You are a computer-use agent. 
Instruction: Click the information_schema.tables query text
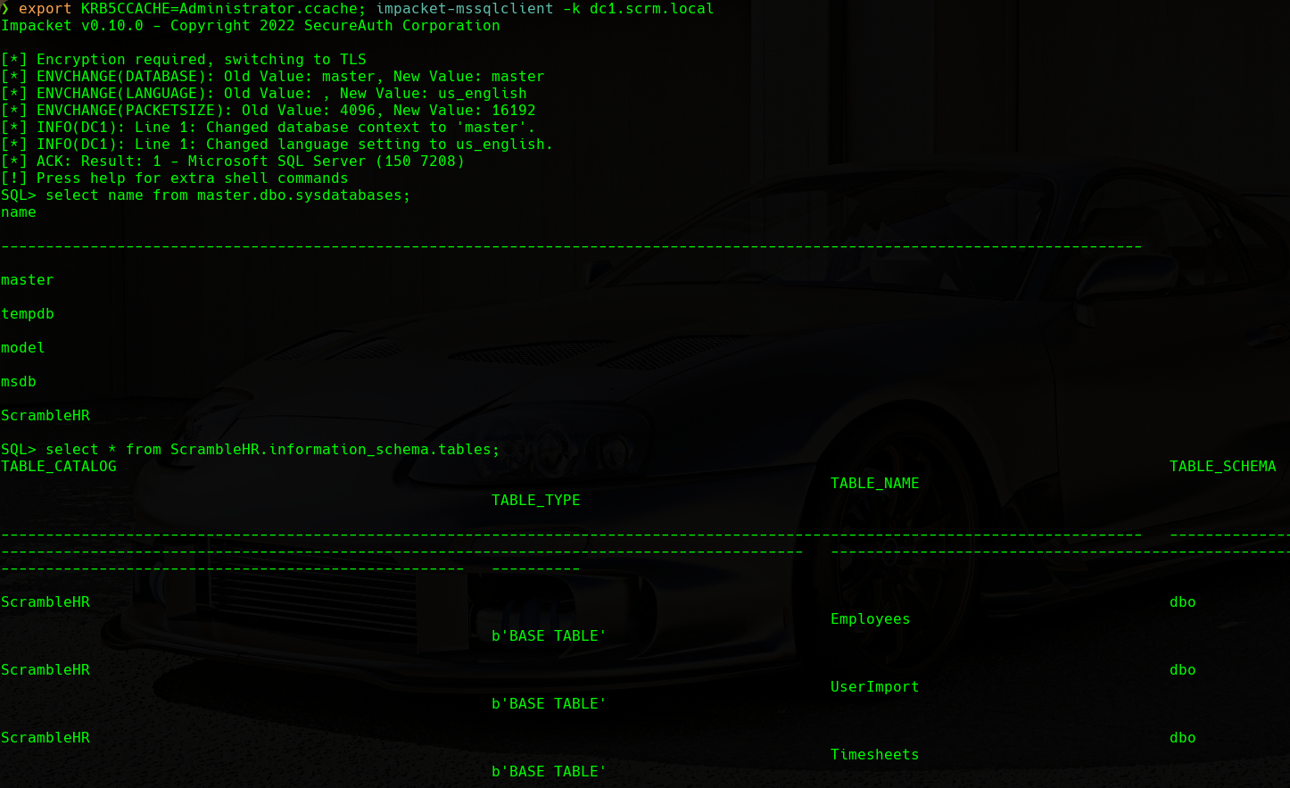point(272,450)
